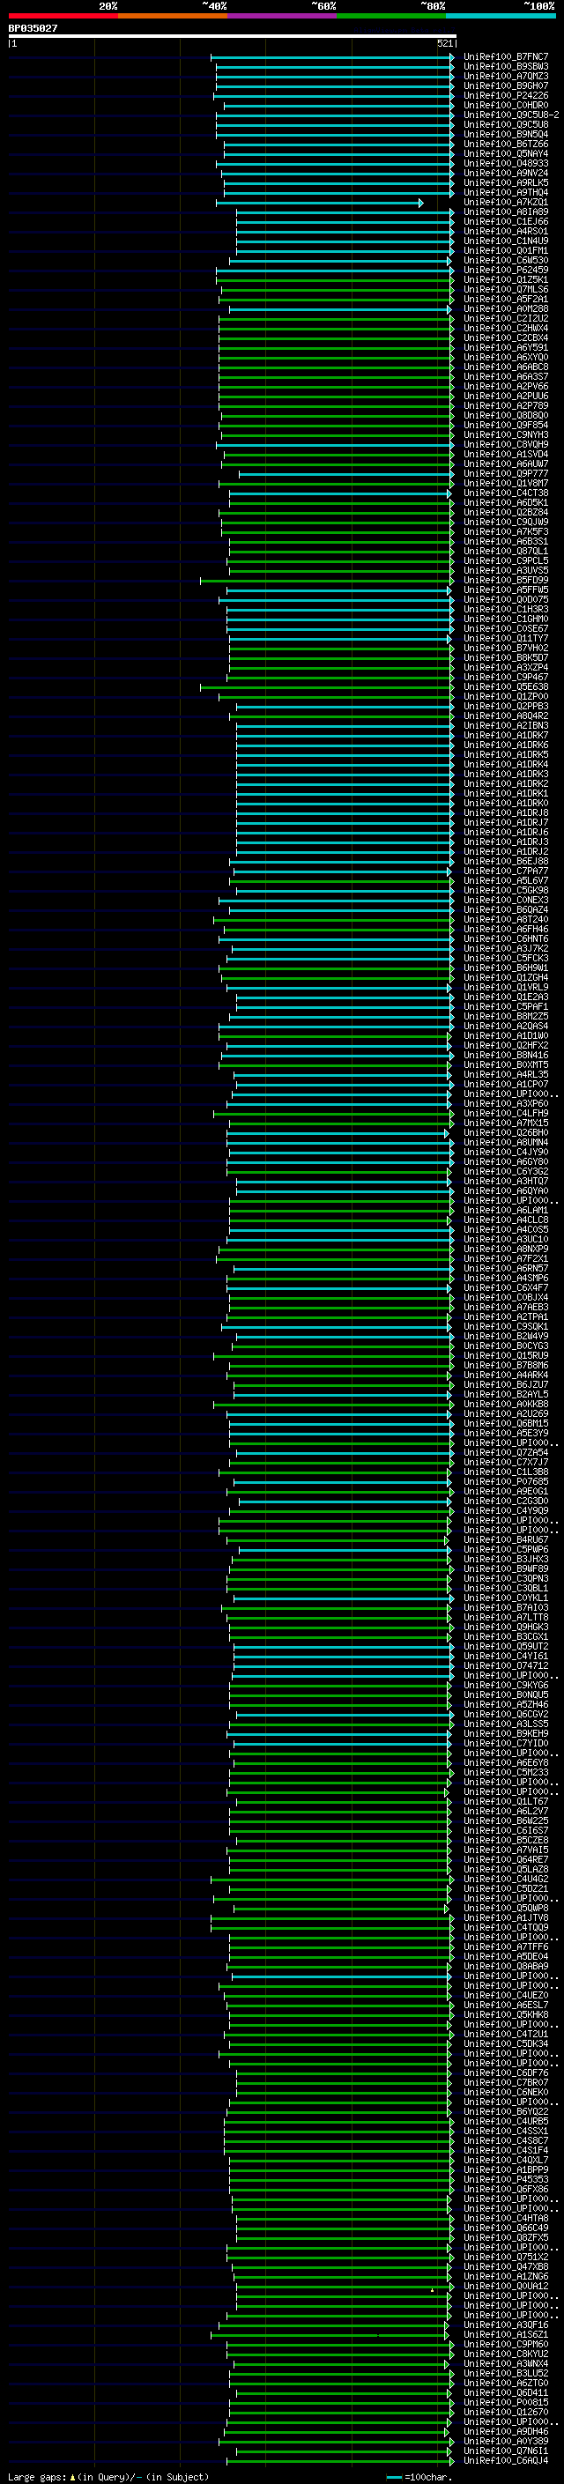Select label UniRef100_Q0D075
The height and width of the screenshot is (2484, 564).
(505, 601)
